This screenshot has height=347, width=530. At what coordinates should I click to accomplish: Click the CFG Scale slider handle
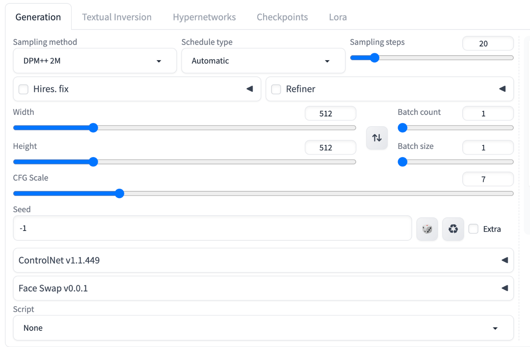click(x=120, y=194)
